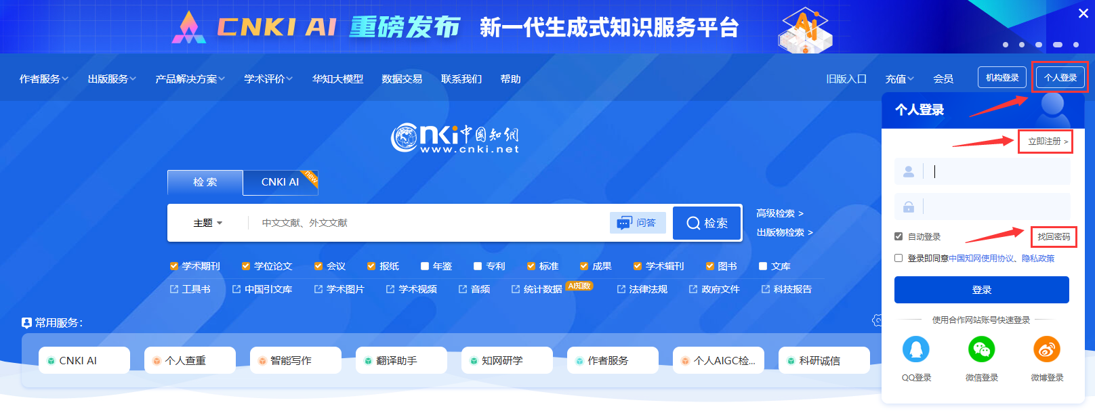1095x411 pixels.
Task: Expand the 作者服务 menu
Action: pyautogui.click(x=44, y=79)
